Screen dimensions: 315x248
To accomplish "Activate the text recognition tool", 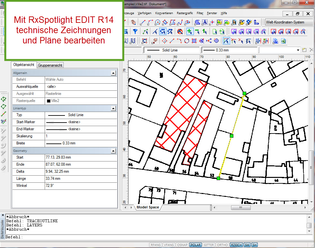I will pyautogui.click(x=204, y=22).
